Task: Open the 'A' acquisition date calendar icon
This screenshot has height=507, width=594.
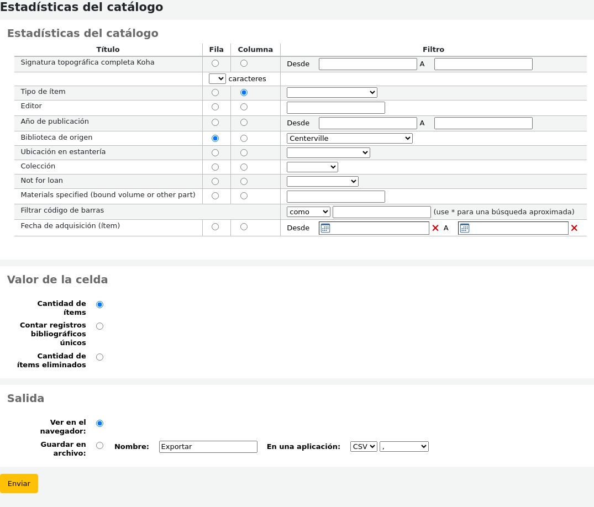Action: click(465, 228)
